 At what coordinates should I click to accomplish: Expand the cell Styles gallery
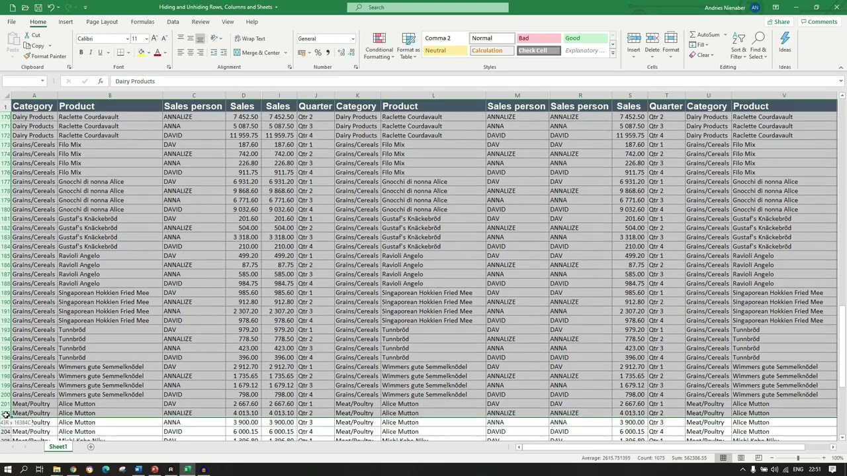[613, 52]
